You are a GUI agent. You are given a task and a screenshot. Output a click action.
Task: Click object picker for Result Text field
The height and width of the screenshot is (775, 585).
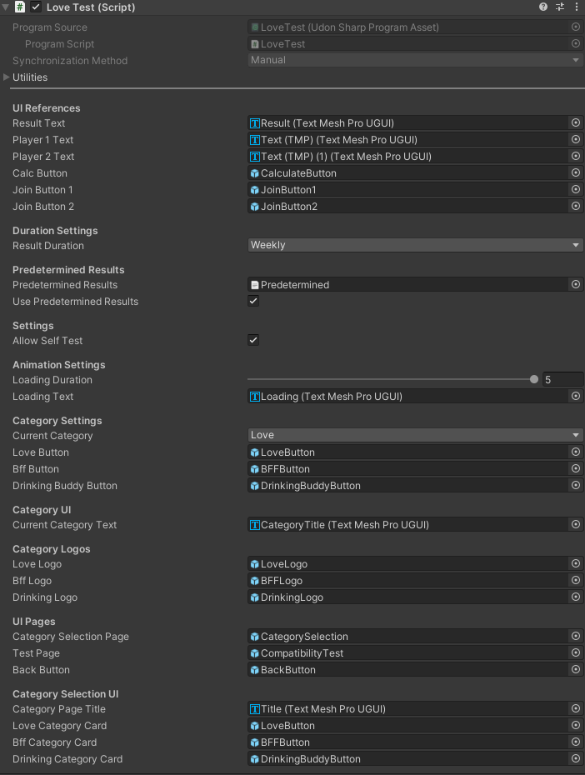pyautogui.click(x=575, y=123)
